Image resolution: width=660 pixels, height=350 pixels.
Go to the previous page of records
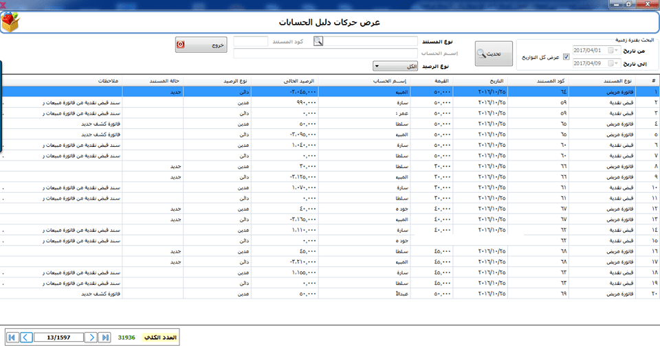25,337
